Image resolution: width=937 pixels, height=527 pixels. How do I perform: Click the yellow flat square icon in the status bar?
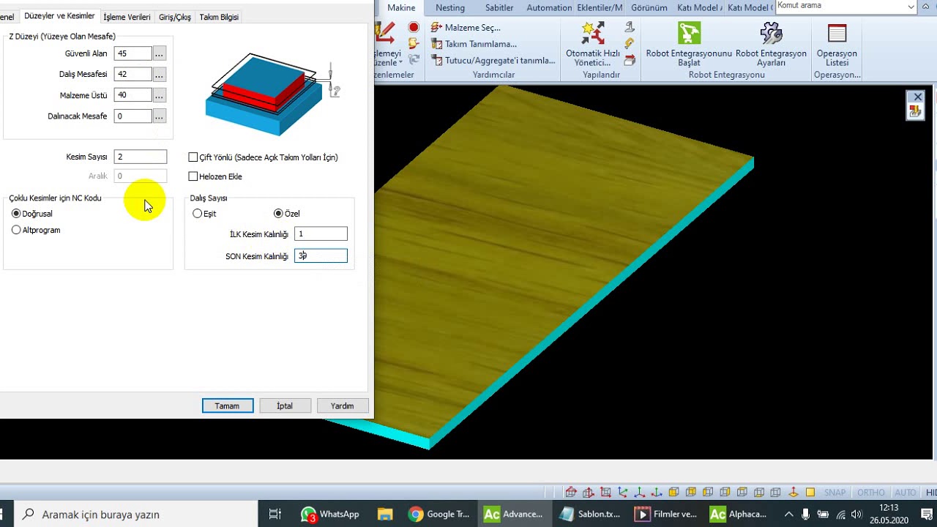tap(810, 493)
